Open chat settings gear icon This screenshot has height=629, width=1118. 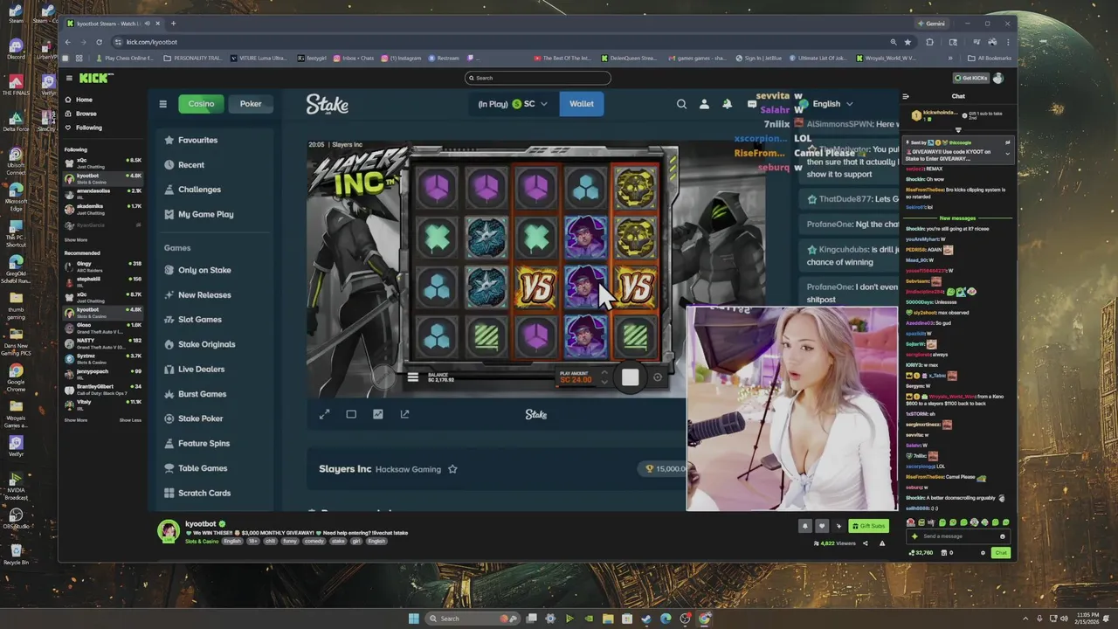983,553
